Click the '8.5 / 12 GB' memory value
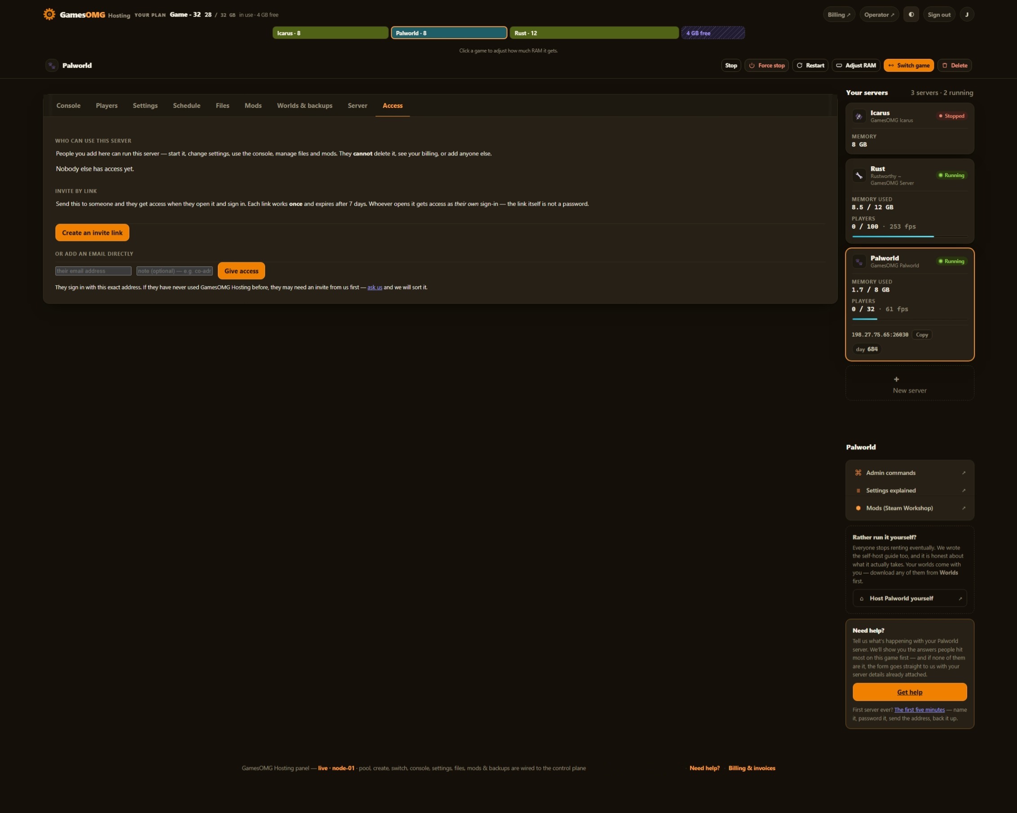The width and height of the screenshot is (1017, 813). click(x=872, y=208)
